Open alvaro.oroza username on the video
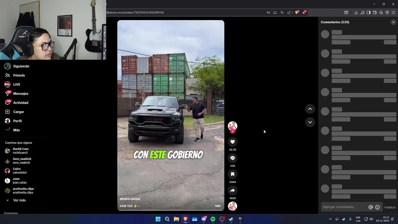The height and width of the screenshot is (224, 398). (130, 199)
